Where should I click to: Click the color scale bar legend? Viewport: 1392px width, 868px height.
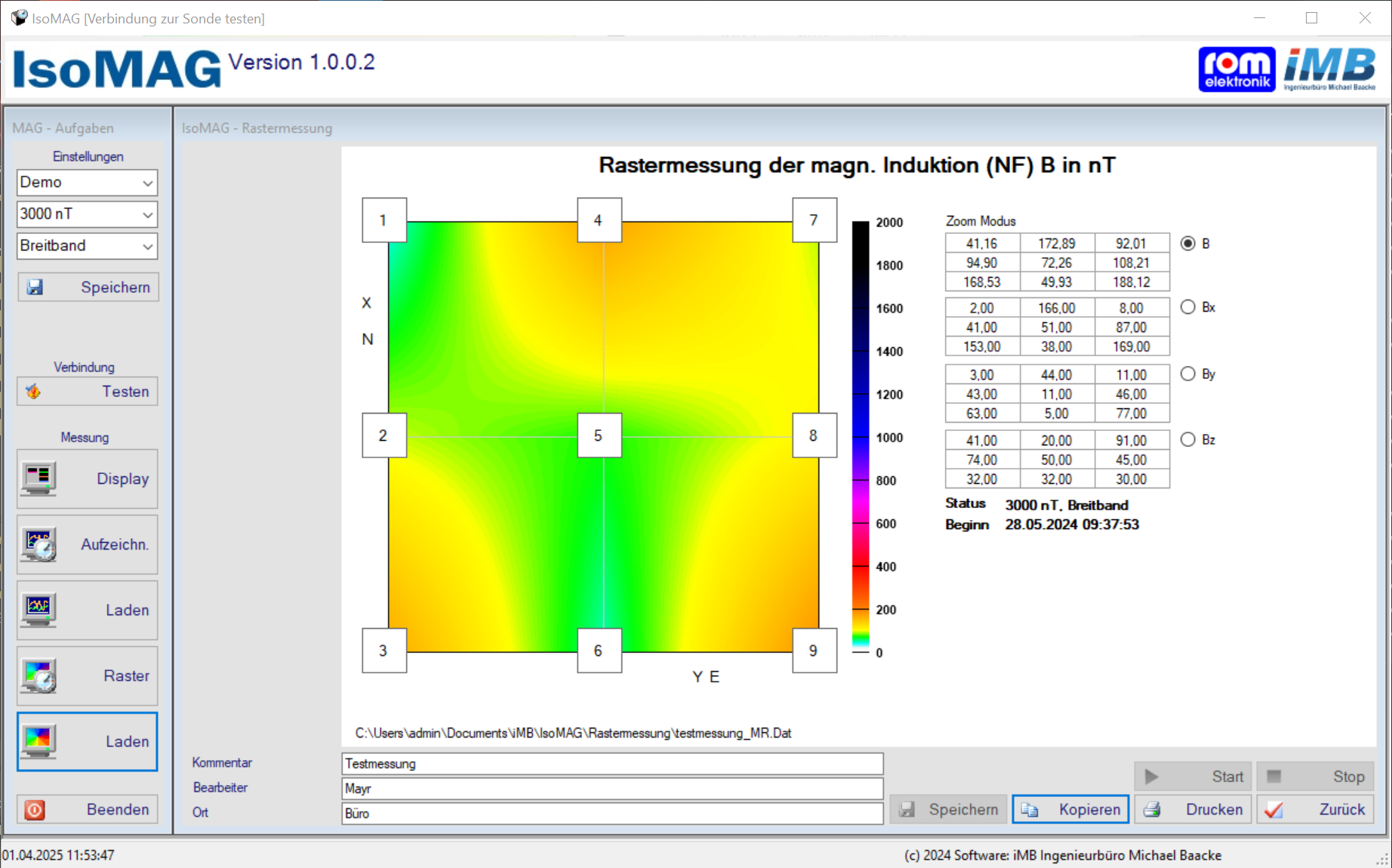pyautogui.click(x=860, y=436)
